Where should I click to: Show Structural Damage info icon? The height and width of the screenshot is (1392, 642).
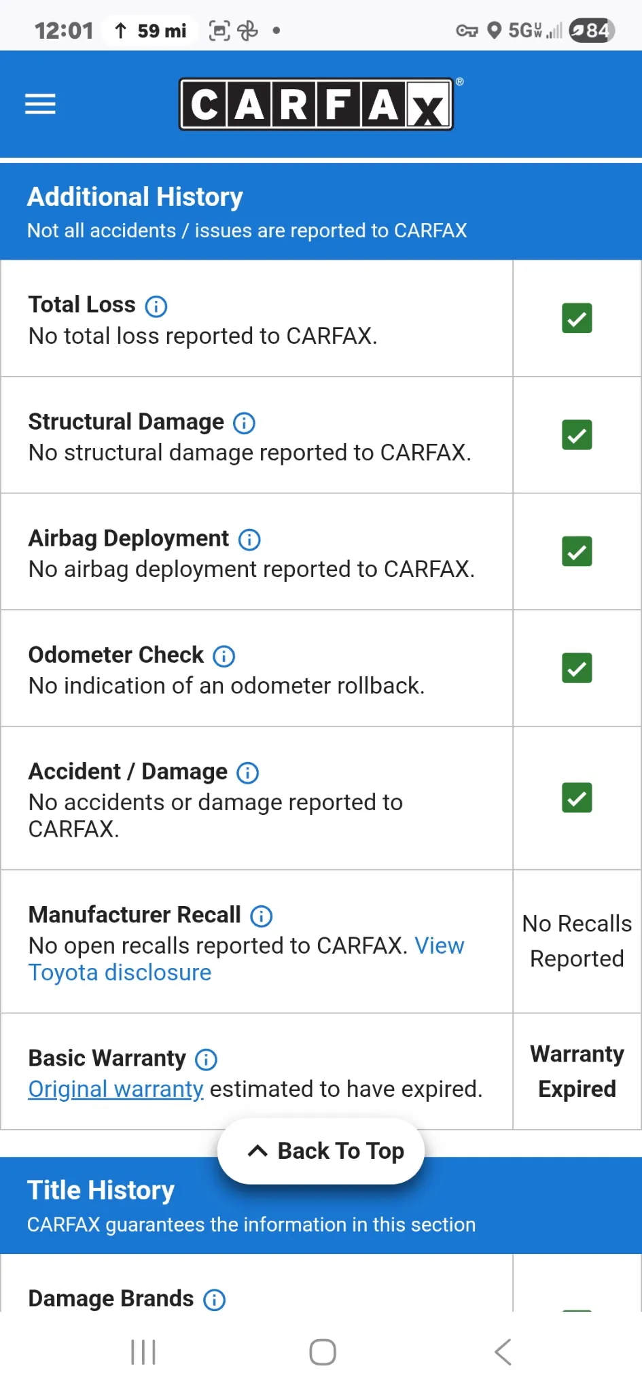coord(244,423)
